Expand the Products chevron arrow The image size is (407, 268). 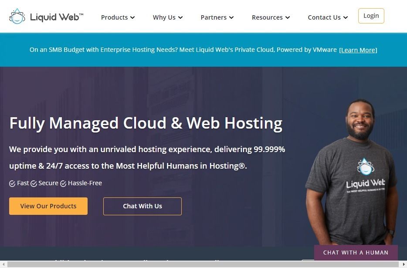(132, 18)
